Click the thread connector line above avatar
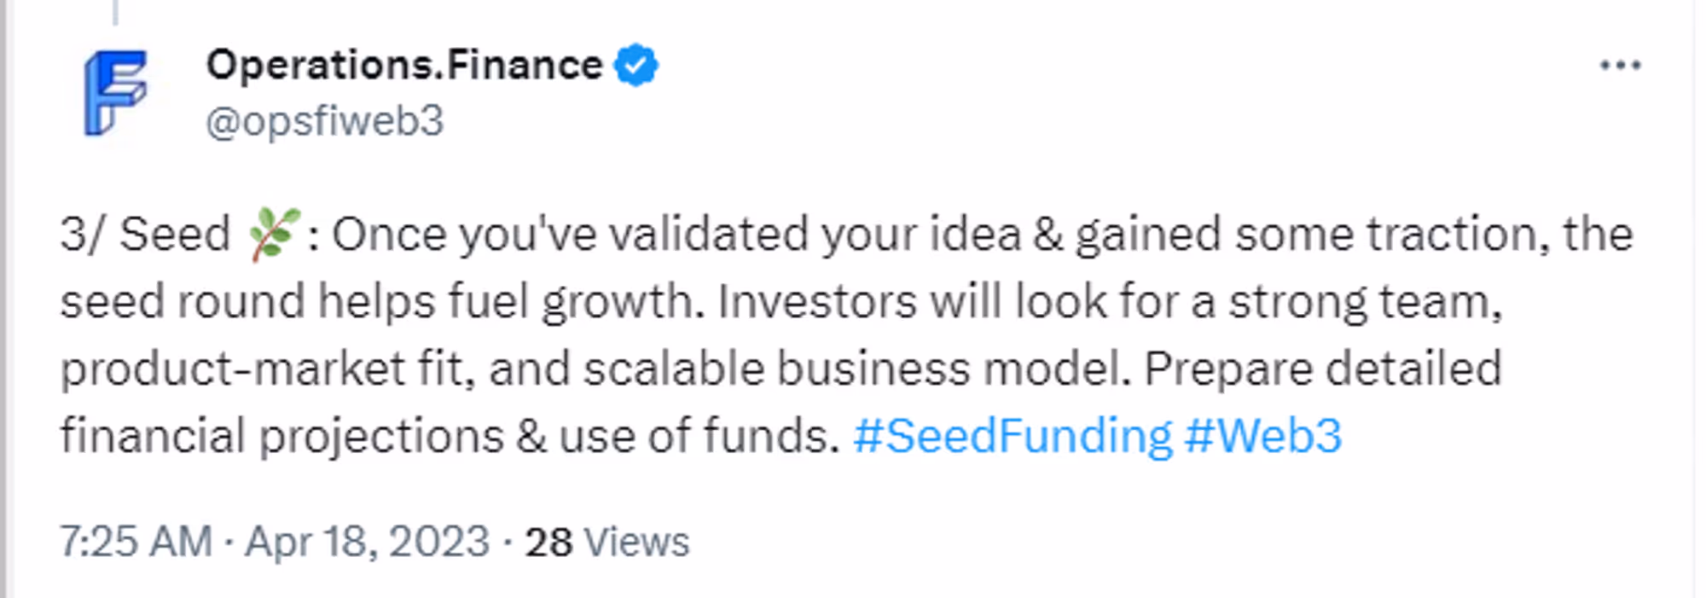1706x598 pixels. 115,12
